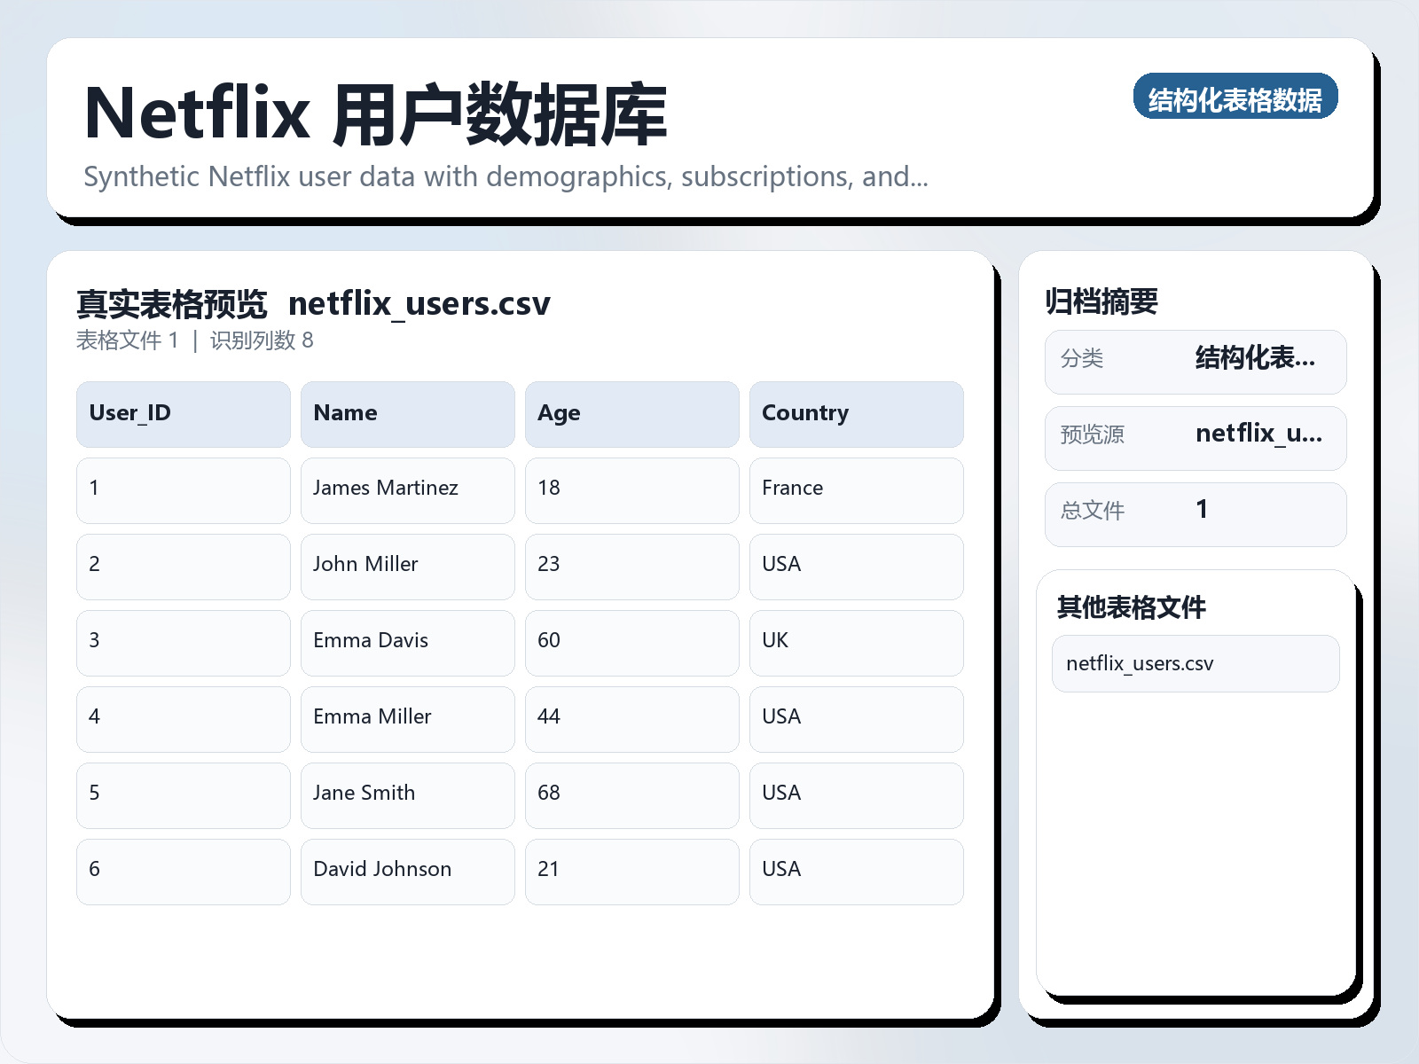1419x1064 pixels.
Task: Click the 结构化表格数据 badge
Action: 1236,98
